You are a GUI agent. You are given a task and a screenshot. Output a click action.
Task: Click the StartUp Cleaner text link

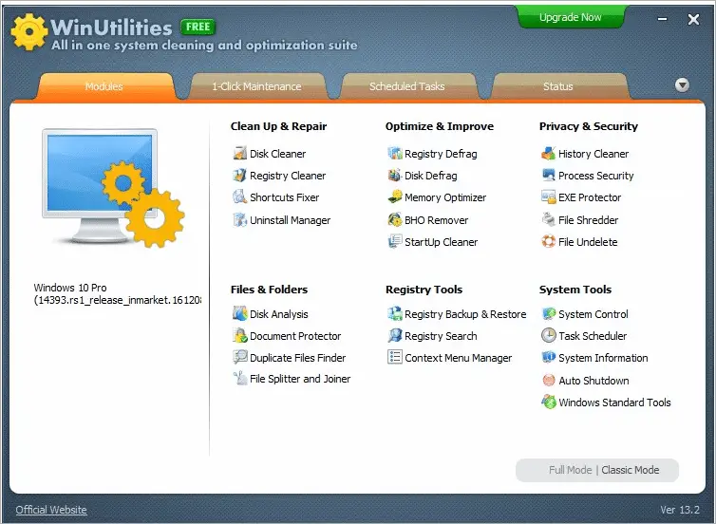point(442,242)
